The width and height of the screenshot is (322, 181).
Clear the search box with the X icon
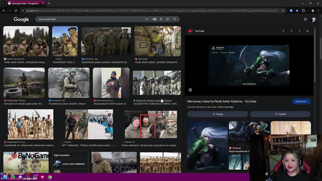tap(147, 19)
